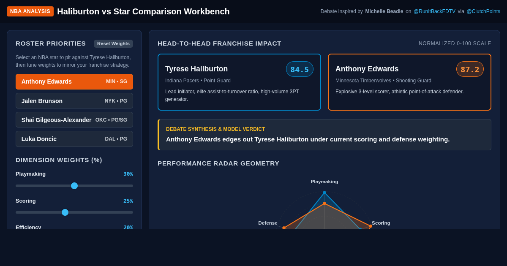Click the Defense radar axis label
The width and height of the screenshot is (507, 266).
pyautogui.click(x=268, y=223)
